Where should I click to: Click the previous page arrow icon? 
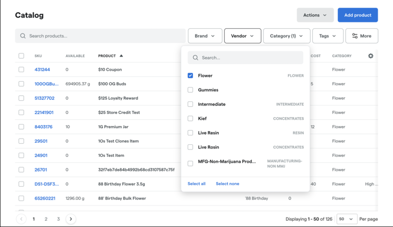[22, 219]
